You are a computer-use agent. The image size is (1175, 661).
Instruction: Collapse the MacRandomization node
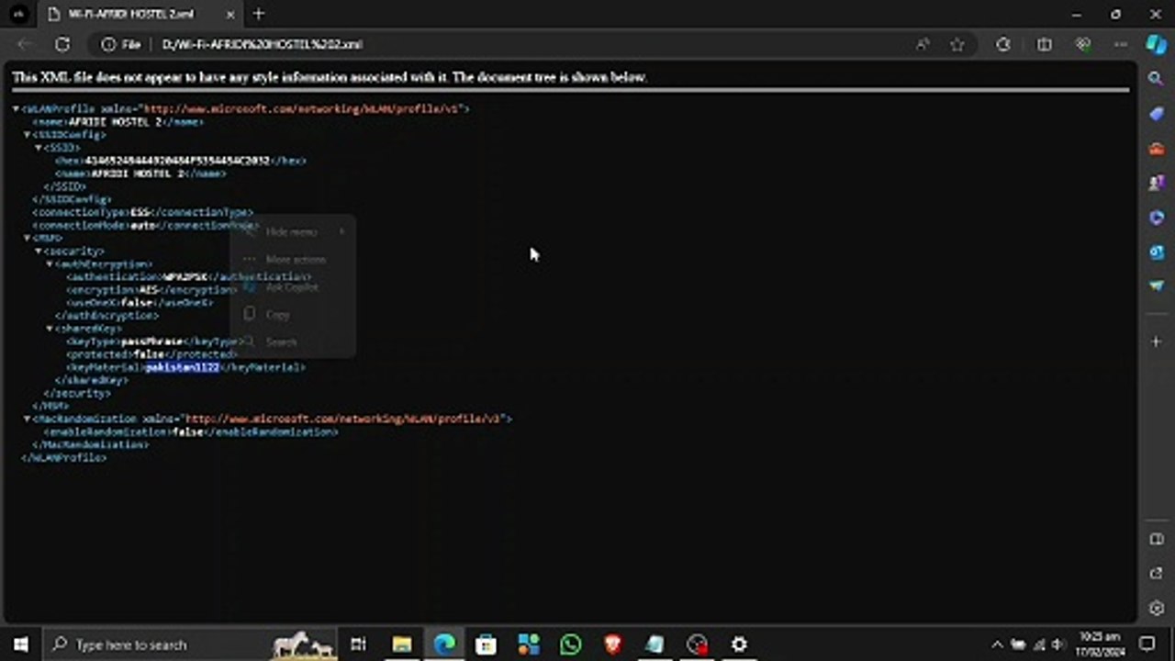coord(27,419)
